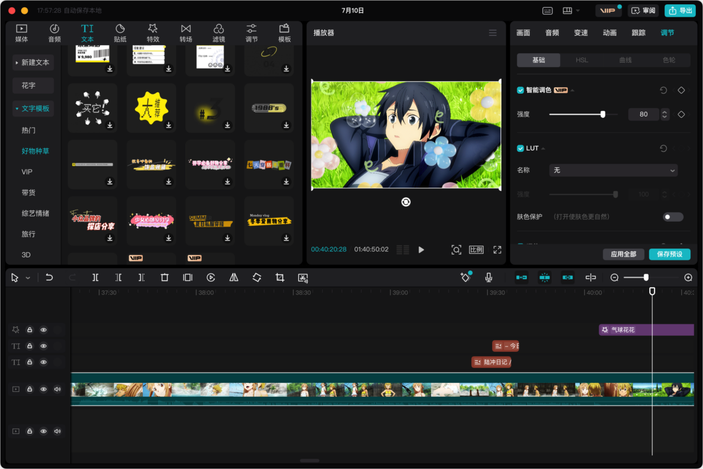This screenshot has width=703, height=469.
Task: Collapse the 智能调色 section arrow
Action: point(573,90)
